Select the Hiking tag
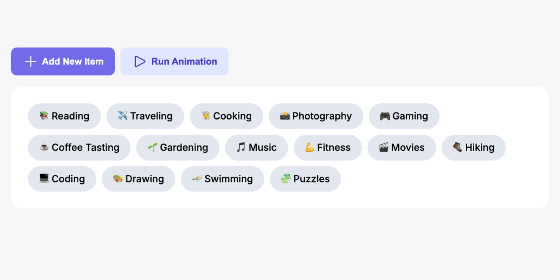 [474, 147]
